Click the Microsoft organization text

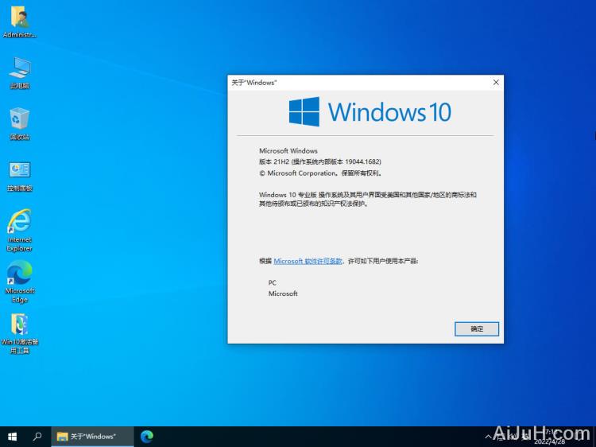(x=283, y=293)
